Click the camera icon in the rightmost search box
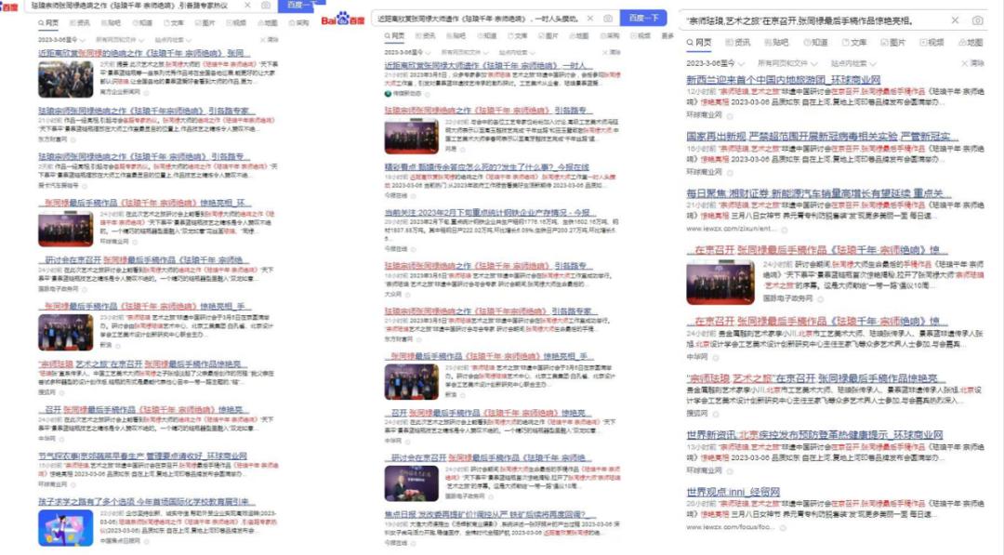Screen dimensions: 1004x555 coord(978,20)
